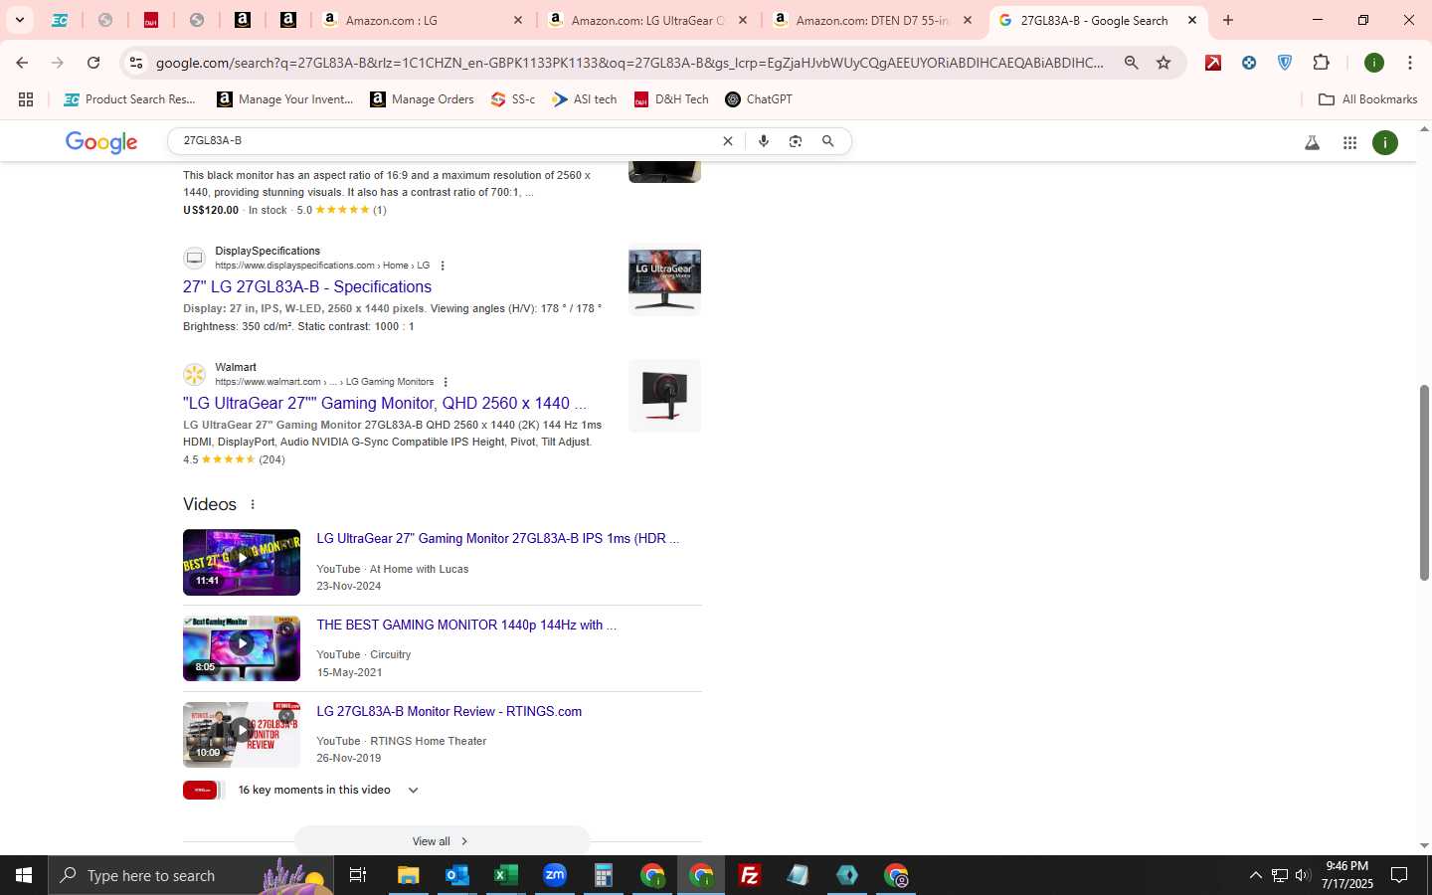This screenshot has height=895, width=1432.
Task: Play the 8:05 Circuitry video thumbnail
Action: (x=242, y=648)
